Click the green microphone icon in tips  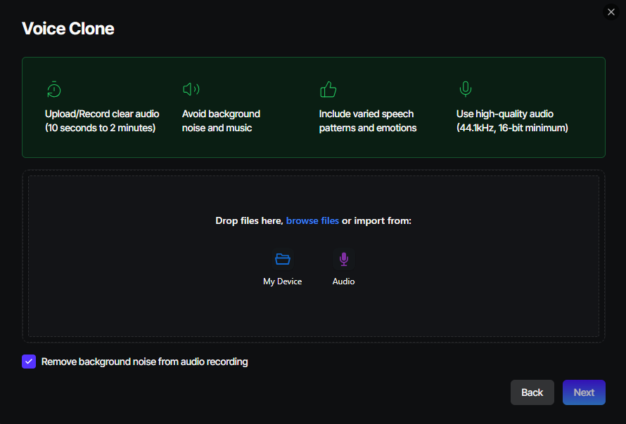click(465, 89)
